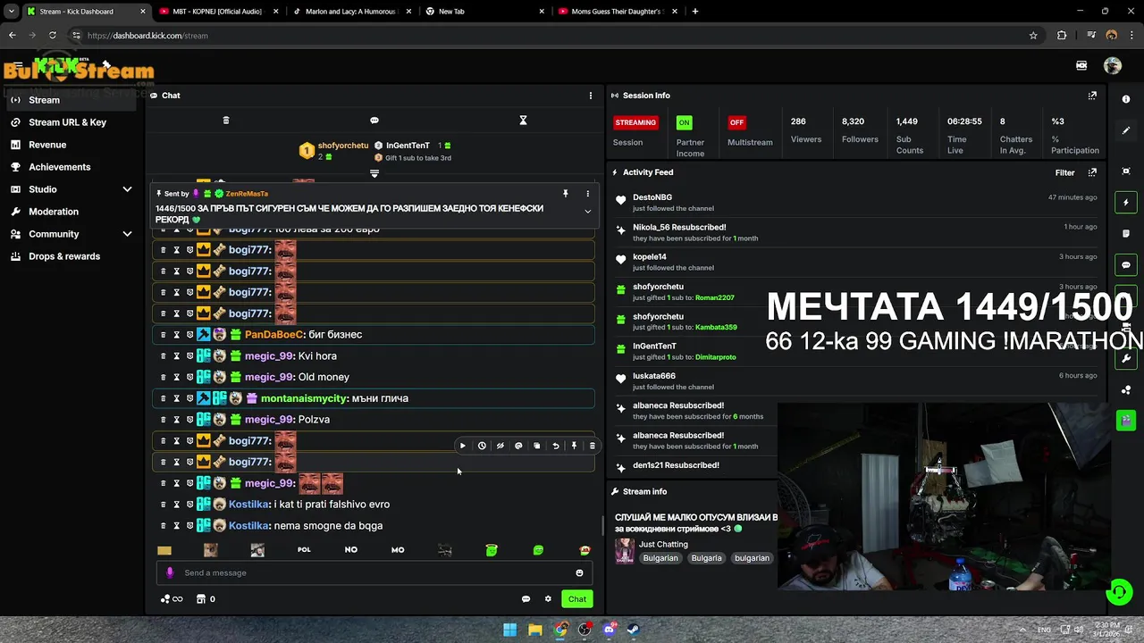Click the reply arrow in hover toolbar
Viewport: 1144px width, 643px height.
556,446
